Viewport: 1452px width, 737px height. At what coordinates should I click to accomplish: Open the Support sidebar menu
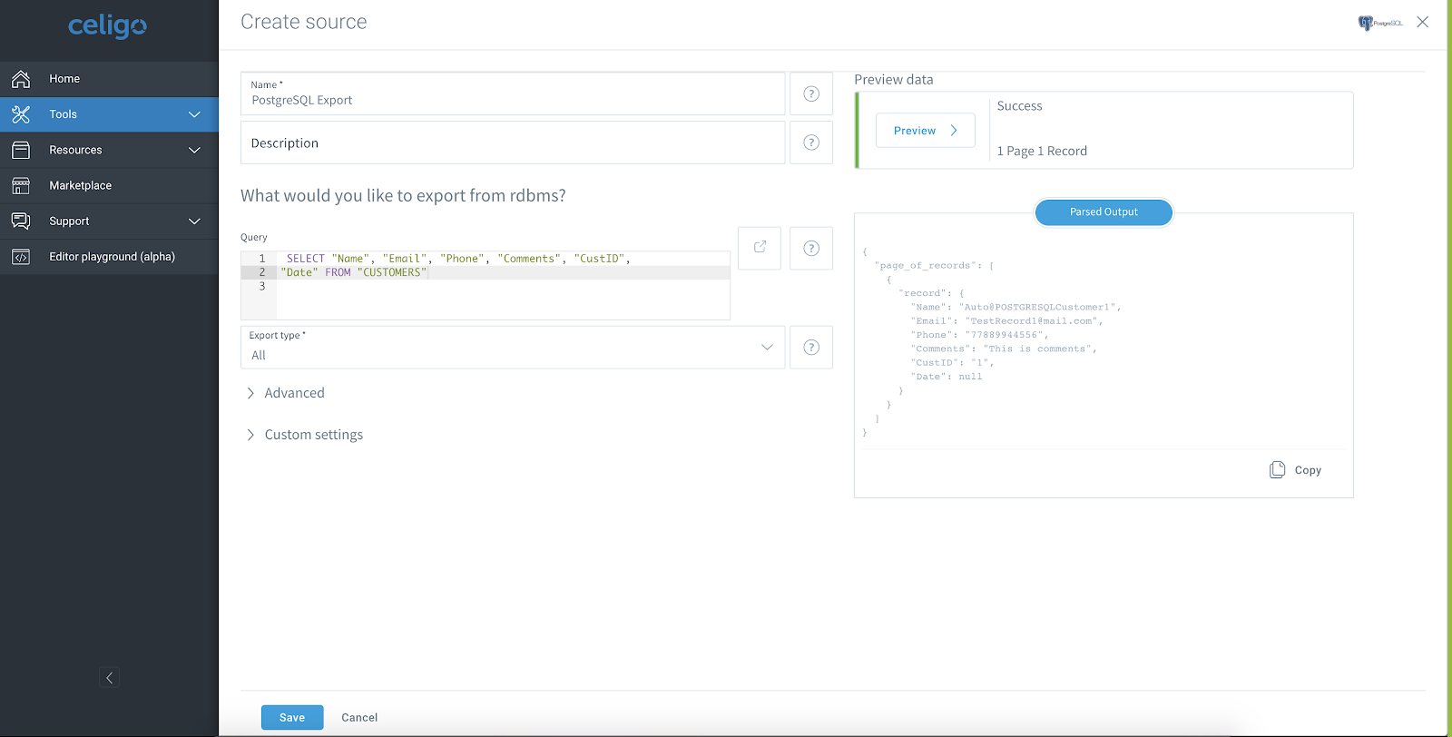(x=109, y=221)
